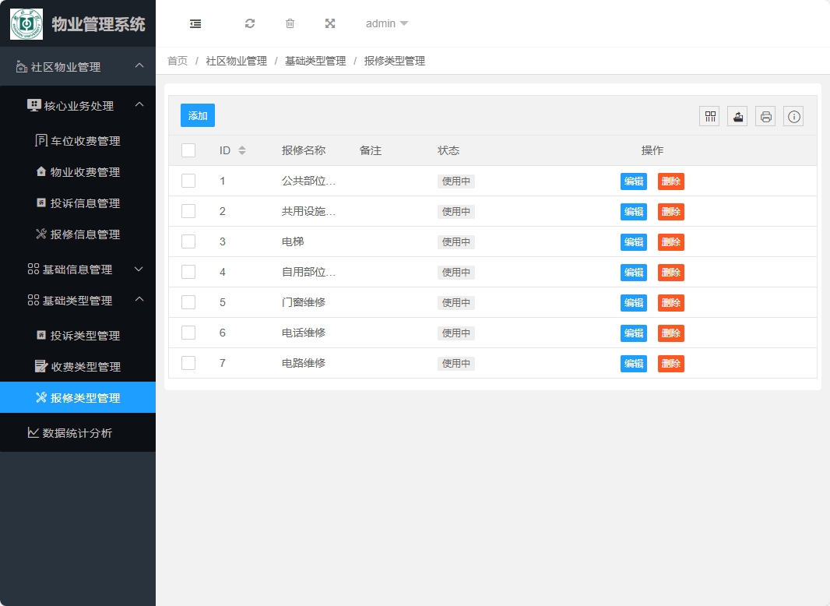Print the repair type list via printer icon

[765, 115]
